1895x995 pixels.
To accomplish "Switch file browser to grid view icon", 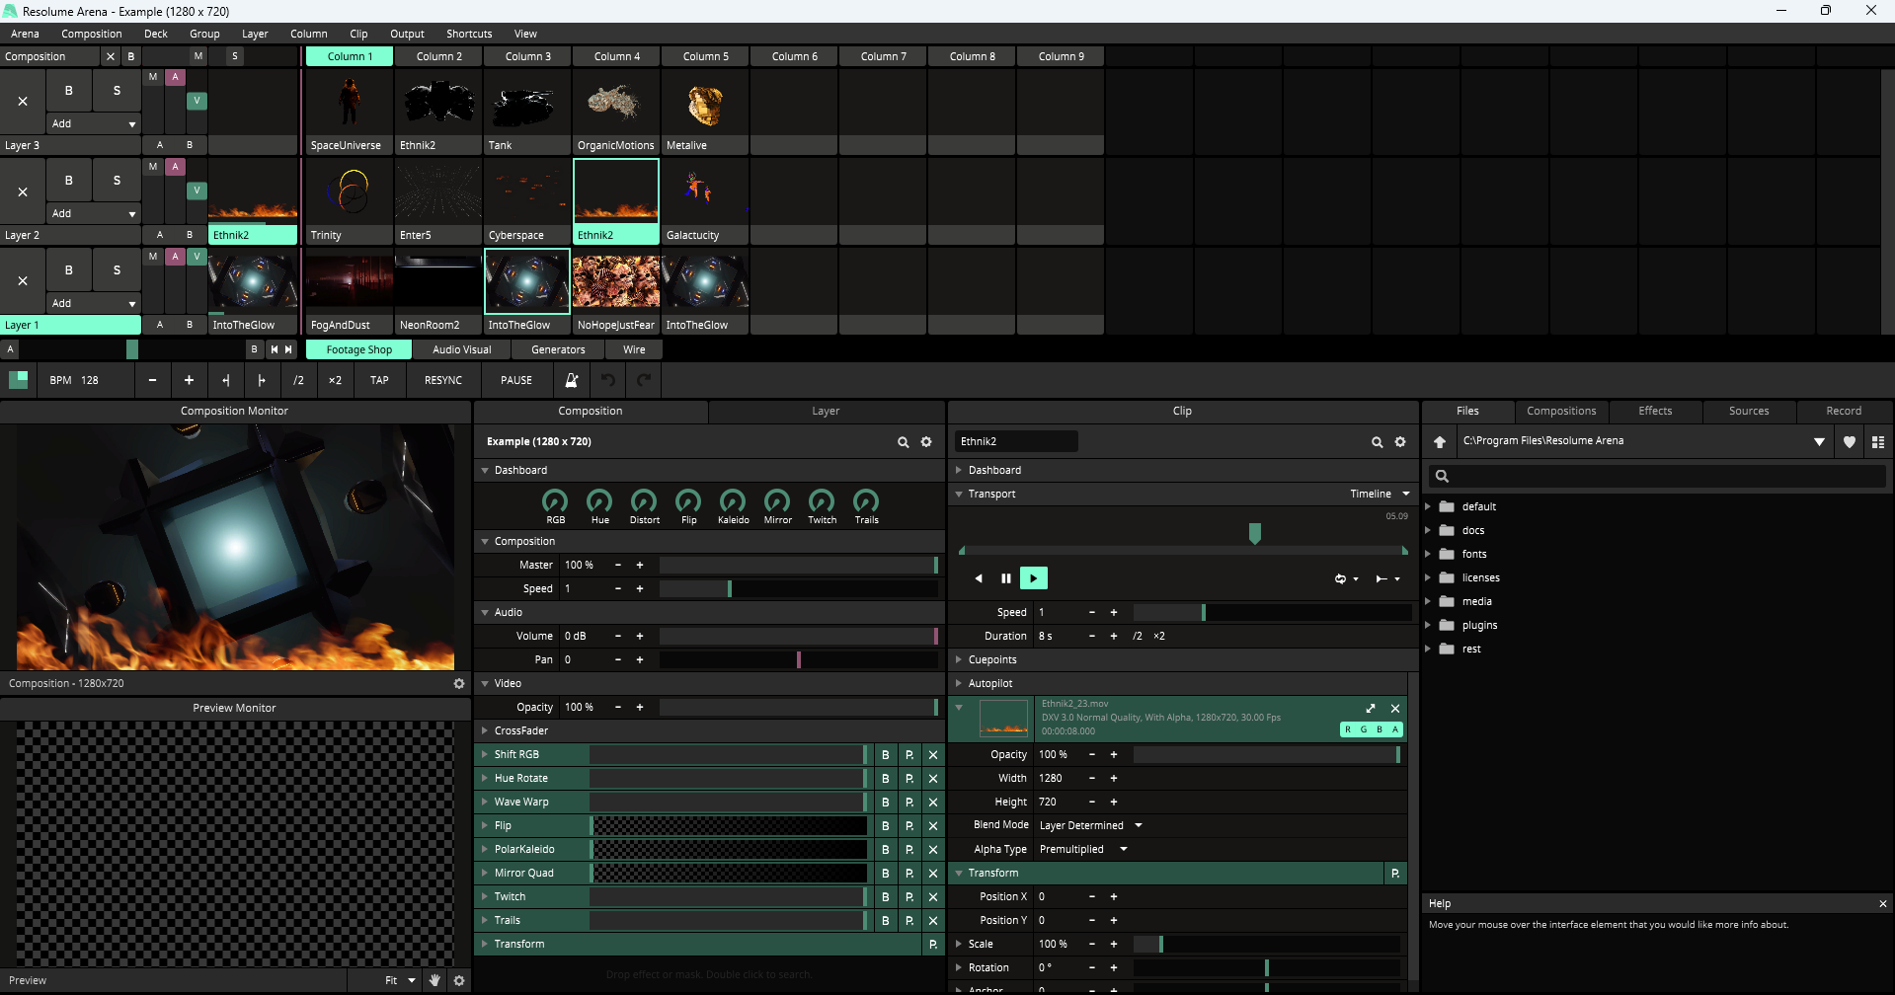I will pyautogui.click(x=1878, y=442).
